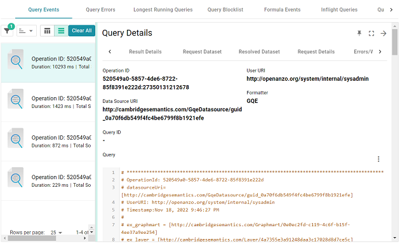The width and height of the screenshot is (400, 244).
Task: Click query line 2 OperationId comment
Action: 192,180
